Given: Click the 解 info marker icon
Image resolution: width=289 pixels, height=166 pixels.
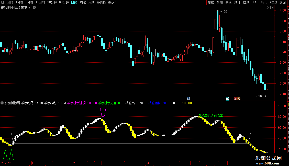Looking at the screenshot, I should click(228, 99).
